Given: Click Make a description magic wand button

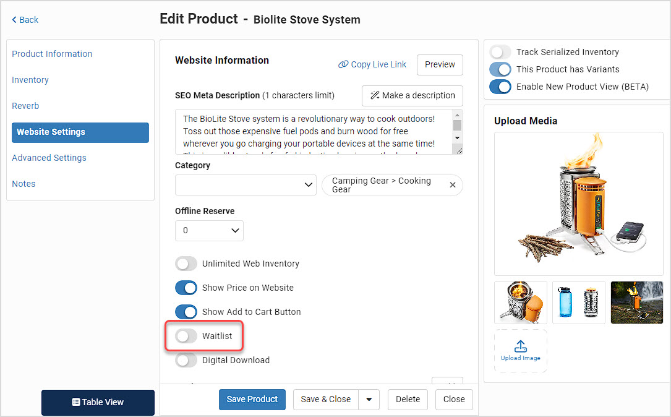Looking at the screenshot, I should [412, 95].
